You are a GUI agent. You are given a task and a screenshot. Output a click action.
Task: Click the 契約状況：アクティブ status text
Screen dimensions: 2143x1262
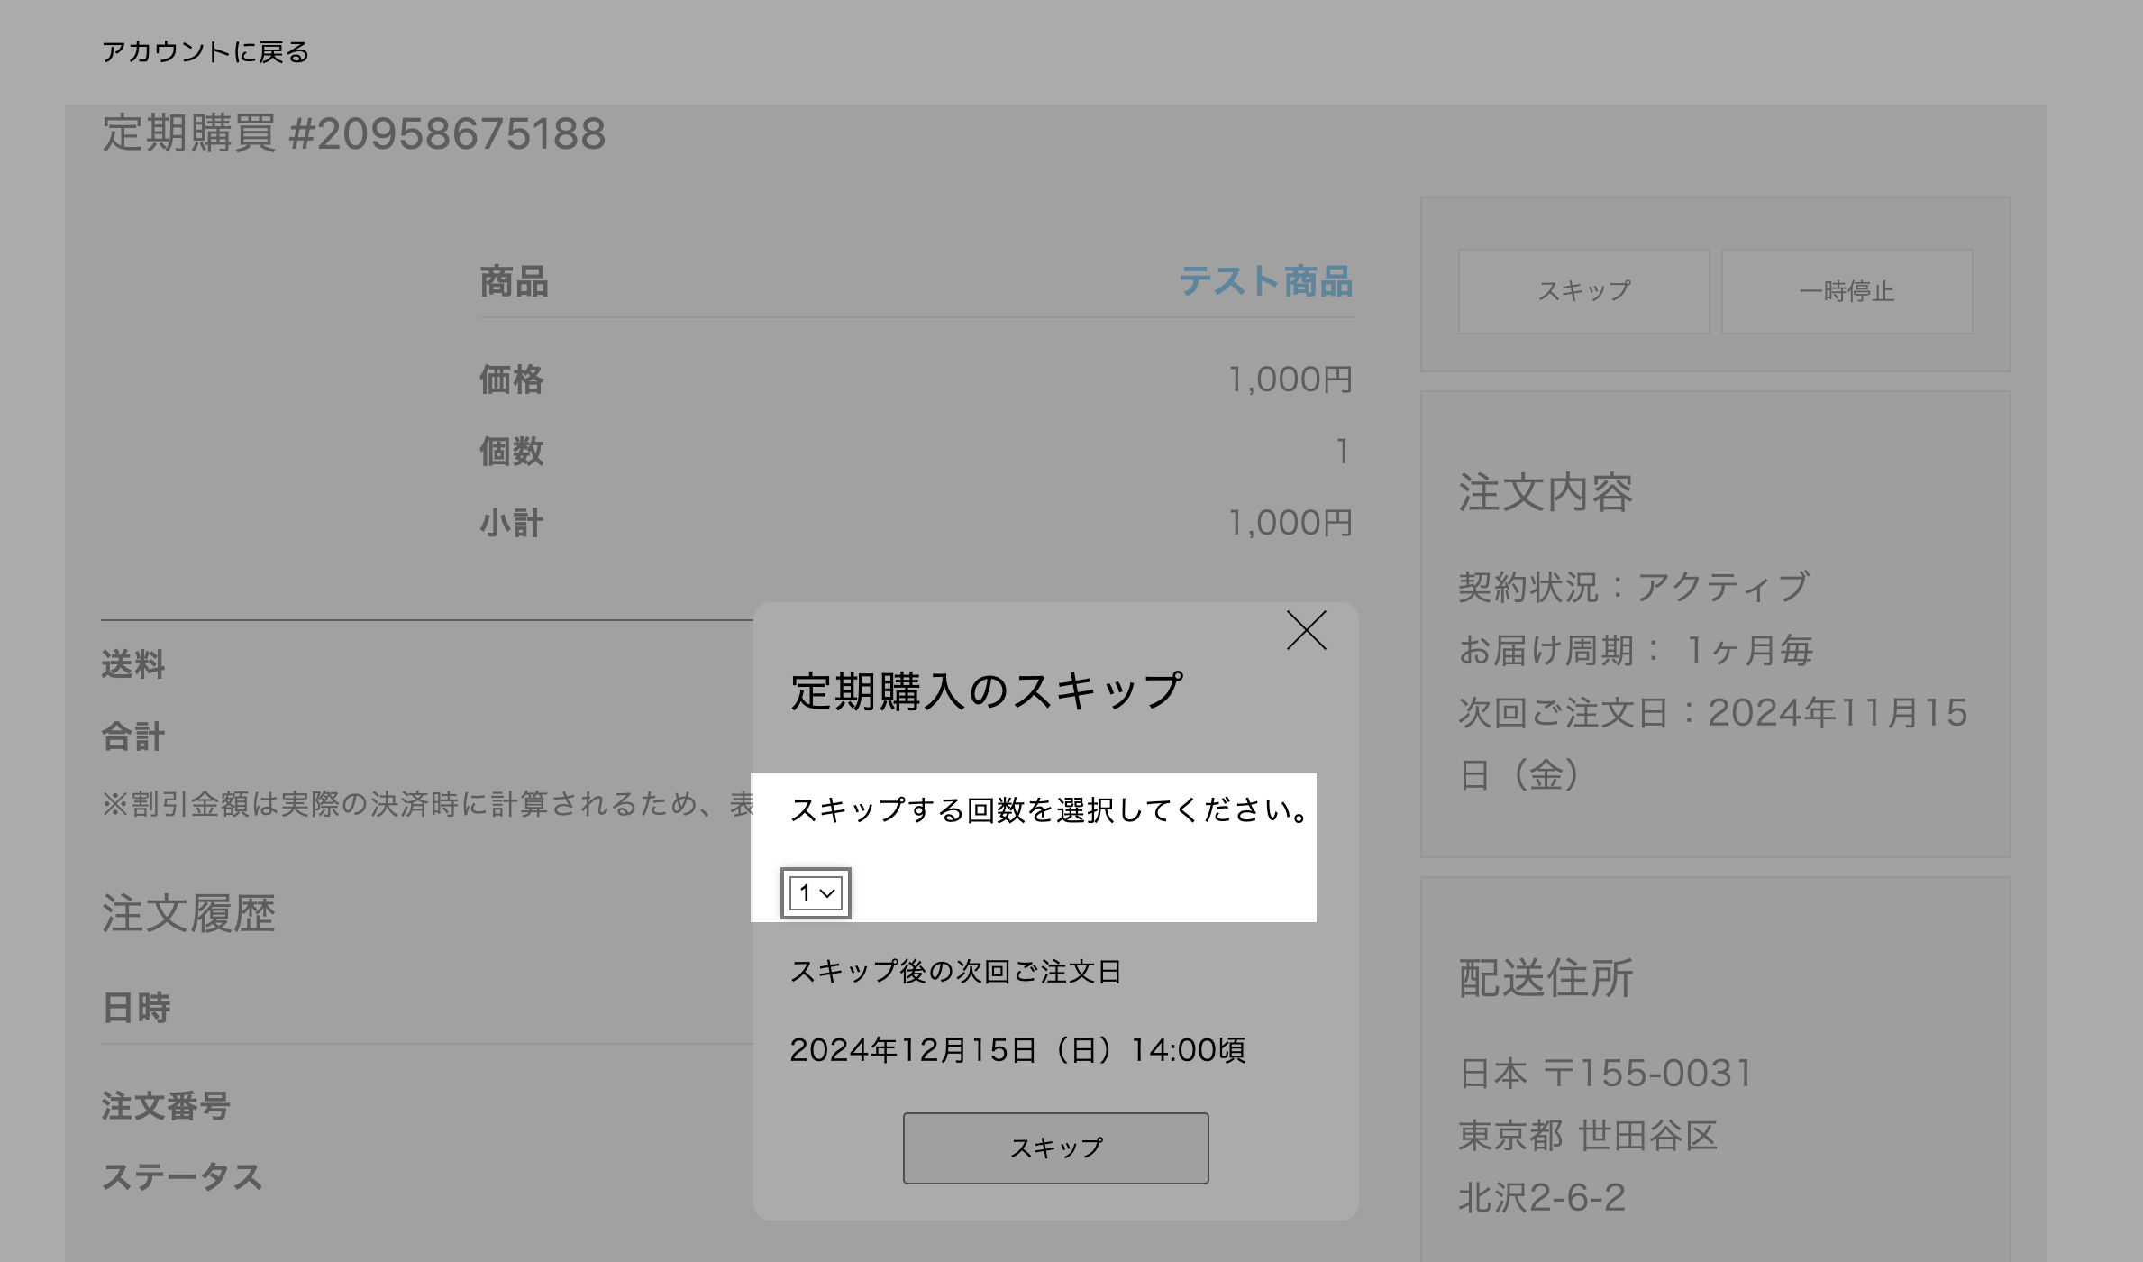(x=1633, y=588)
